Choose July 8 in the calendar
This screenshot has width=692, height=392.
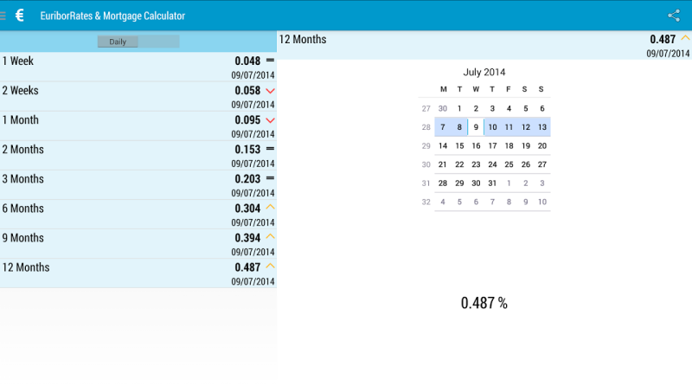(x=459, y=127)
